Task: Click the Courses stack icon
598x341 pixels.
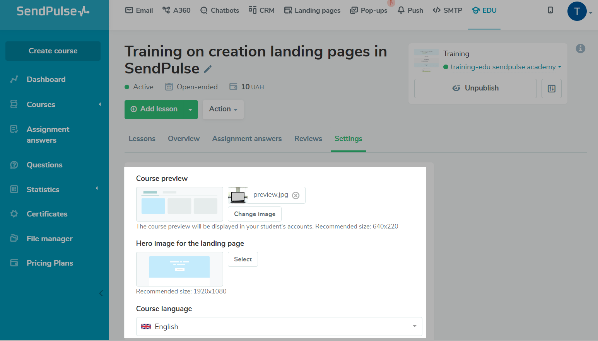Action: (14, 104)
